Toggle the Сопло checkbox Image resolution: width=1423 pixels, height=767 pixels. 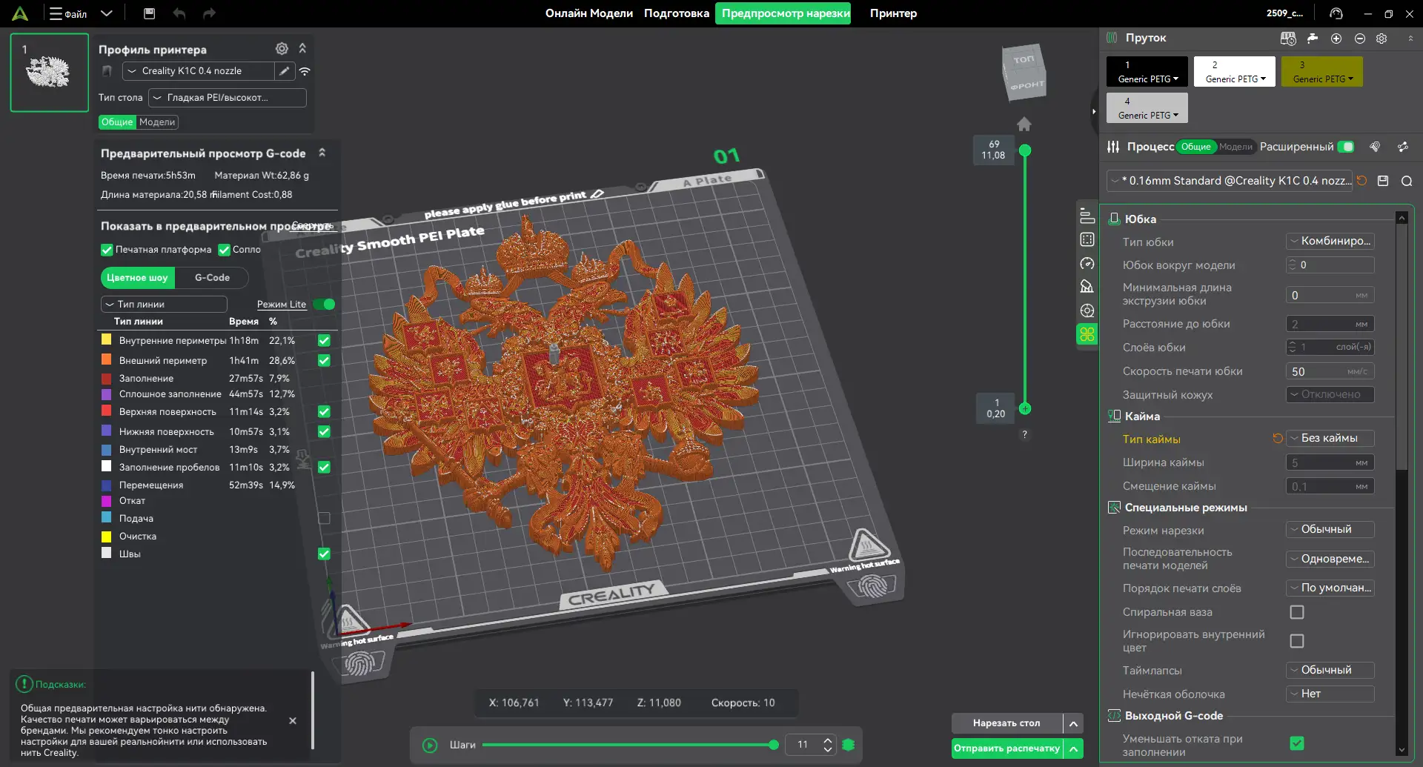point(224,250)
